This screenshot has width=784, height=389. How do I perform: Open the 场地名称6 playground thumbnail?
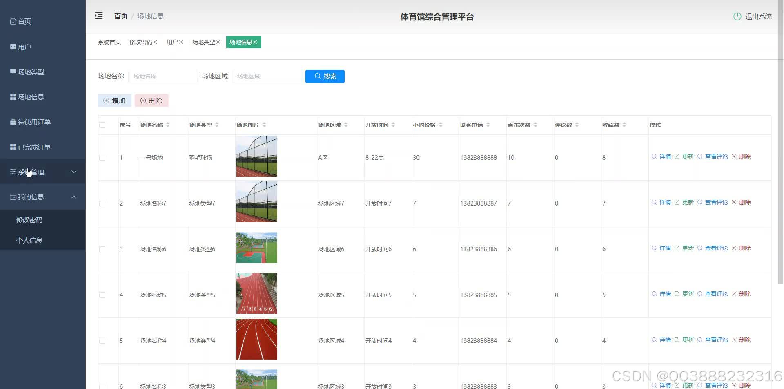pos(257,248)
